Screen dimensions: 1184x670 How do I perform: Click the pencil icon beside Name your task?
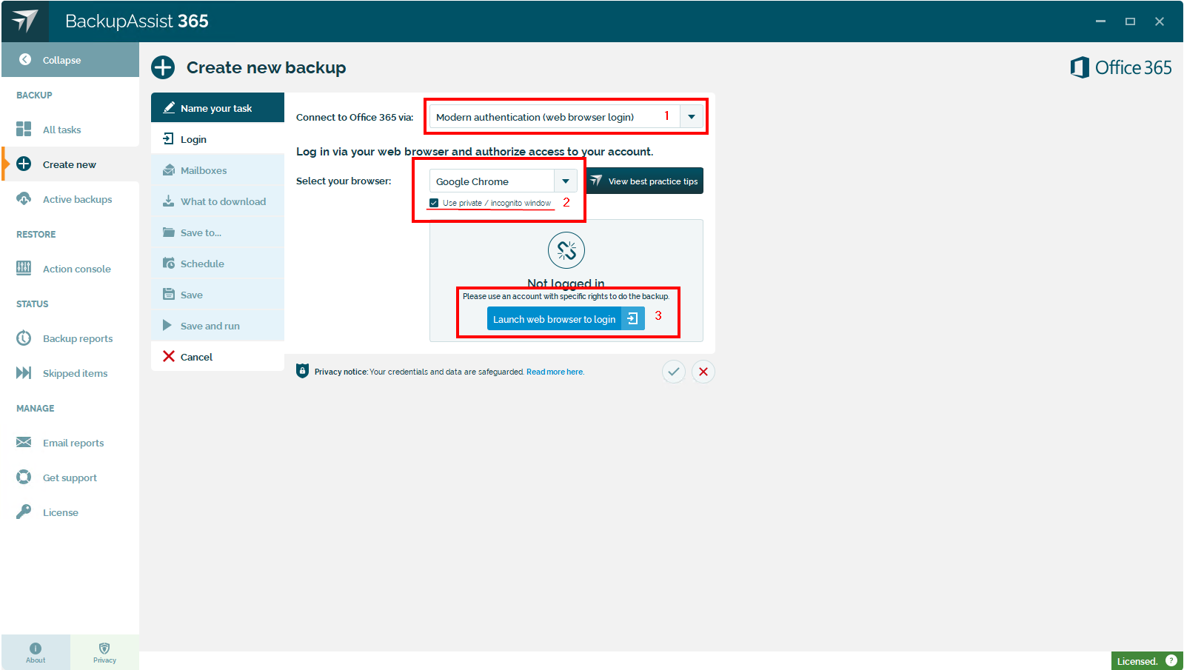click(x=169, y=107)
